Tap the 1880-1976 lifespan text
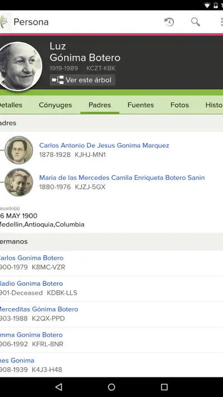The width and height of the screenshot is (223, 397). point(55,187)
